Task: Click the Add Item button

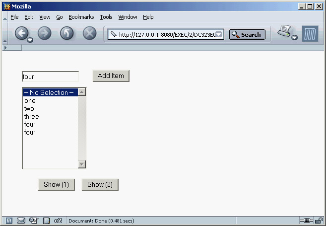Action: (111, 75)
